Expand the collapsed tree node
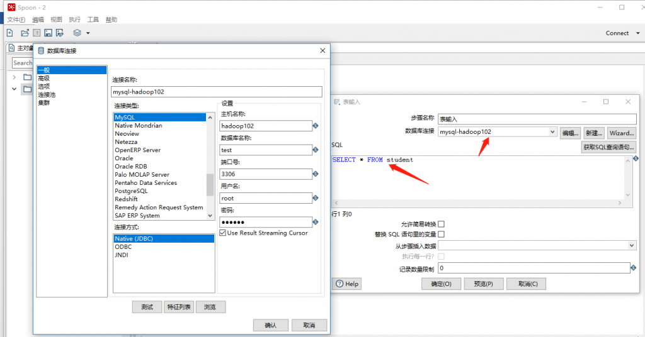Viewport: 645px width, 337px height. click(x=14, y=77)
